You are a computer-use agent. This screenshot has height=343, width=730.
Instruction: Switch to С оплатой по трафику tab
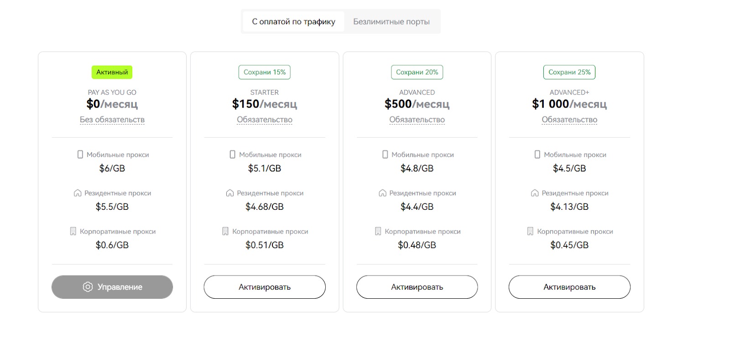coord(293,21)
